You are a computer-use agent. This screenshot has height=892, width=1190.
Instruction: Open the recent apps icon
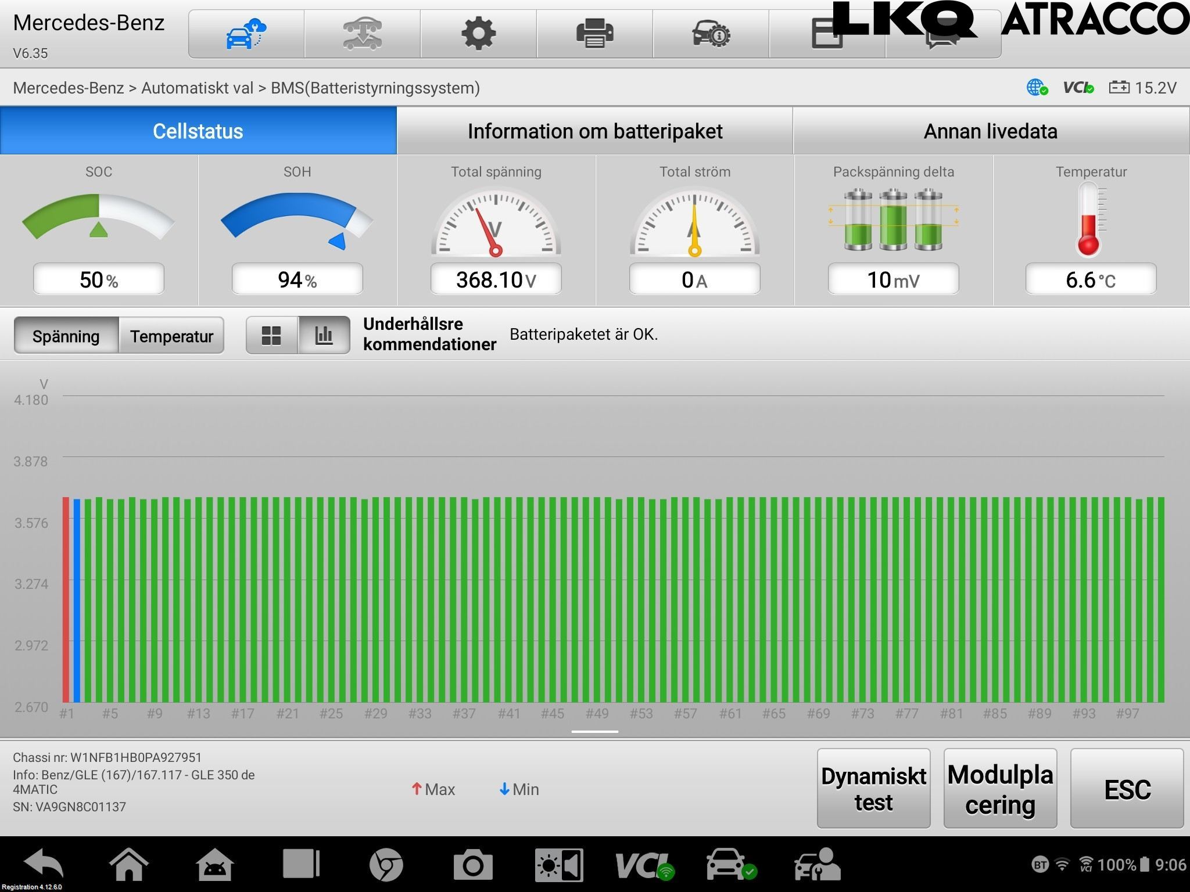click(x=301, y=864)
